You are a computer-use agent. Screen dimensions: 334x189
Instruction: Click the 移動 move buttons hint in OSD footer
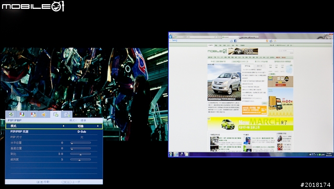[43, 182]
